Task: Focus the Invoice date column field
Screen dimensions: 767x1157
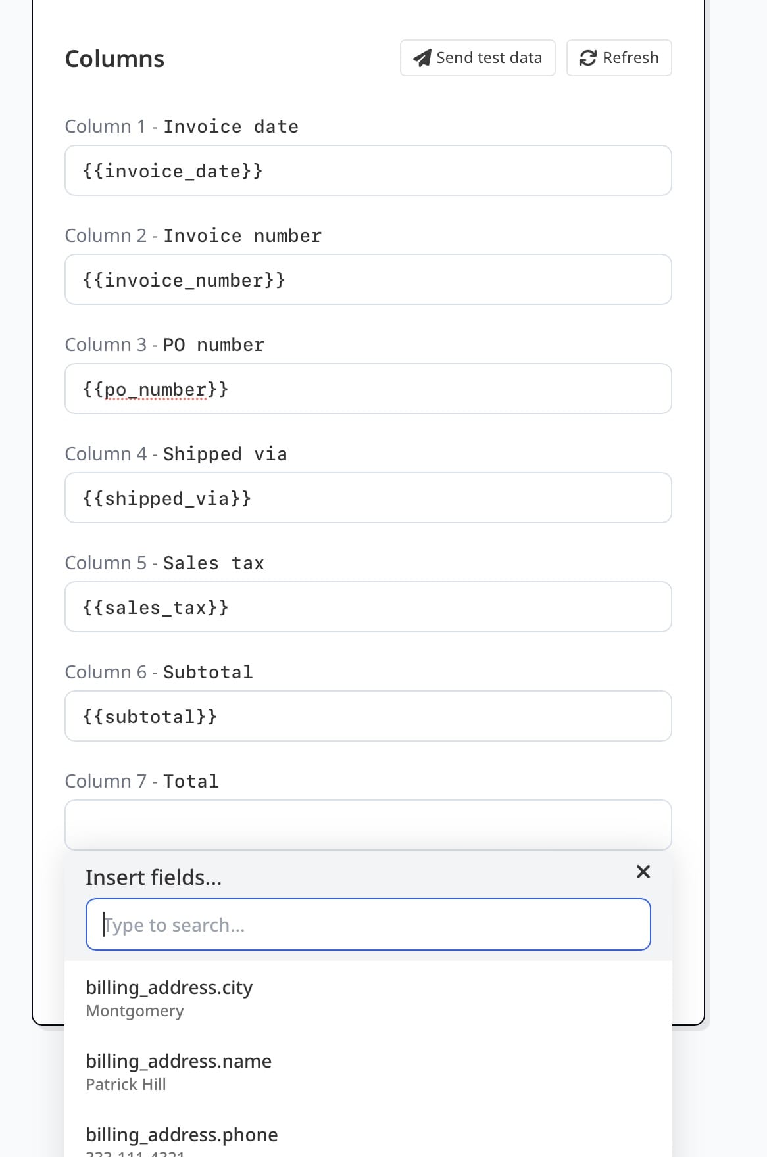Action: [x=368, y=171]
